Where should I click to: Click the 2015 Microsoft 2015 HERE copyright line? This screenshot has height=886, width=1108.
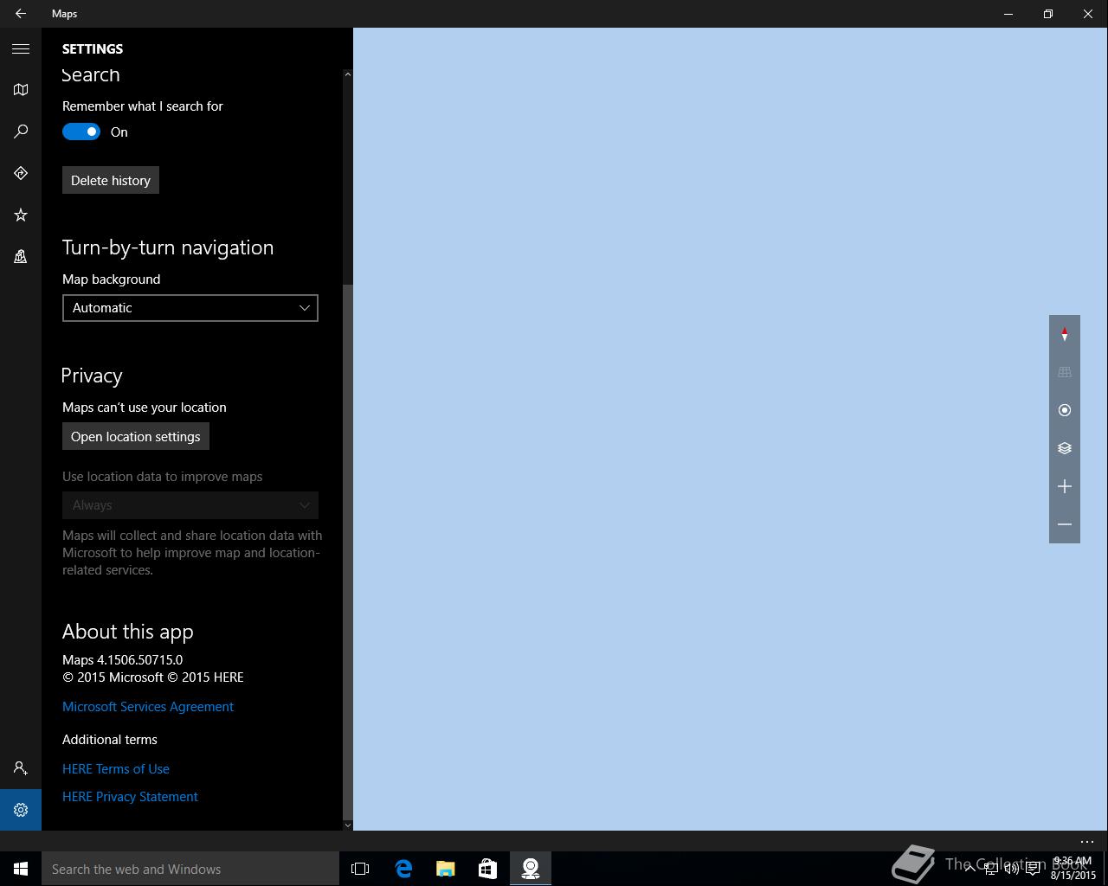click(x=153, y=677)
